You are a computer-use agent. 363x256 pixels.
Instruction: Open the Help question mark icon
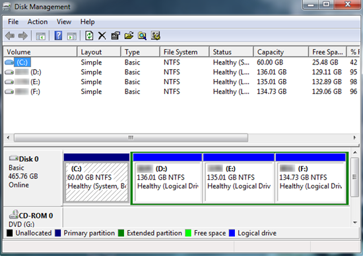(58, 36)
